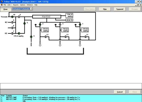Open the View dropdown arrow
Image resolution: width=142 pixels, height=102 pixels.
click(x=31, y=9)
